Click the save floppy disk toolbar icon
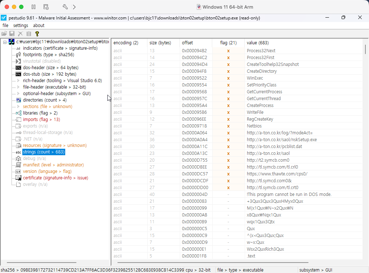The image size is (369, 273). 12,33
